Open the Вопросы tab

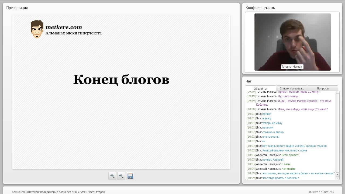323,88
